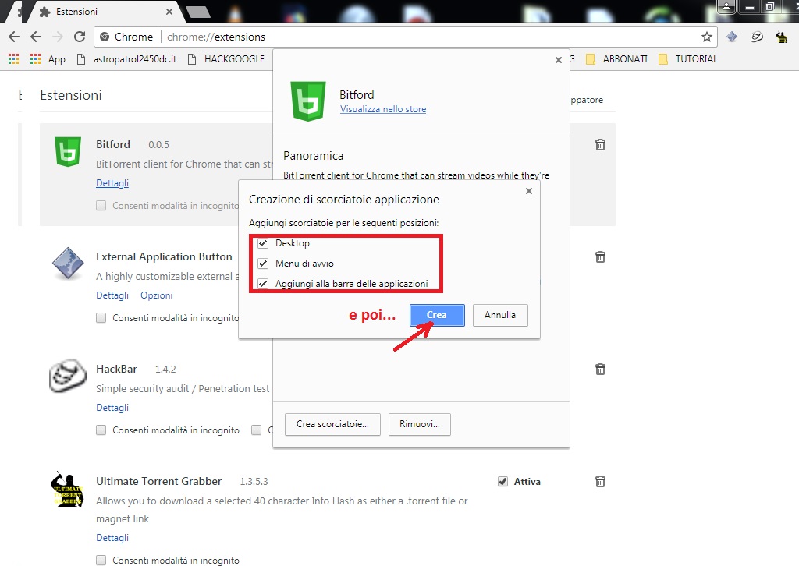Image resolution: width=799 pixels, height=566 pixels.
Task: Click Annulla to cancel shortcut creation
Action: 500,315
